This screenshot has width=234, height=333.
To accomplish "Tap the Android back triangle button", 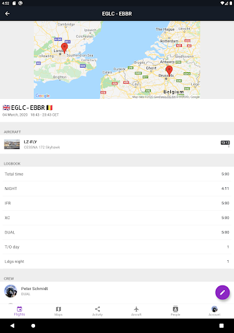I will click(x=12, y=326).
